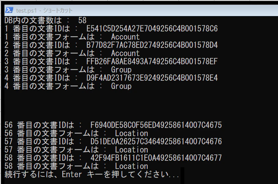This screenshot has height=184, width=278.
Task: Click the label '58 番目の文書IDは'
Action: pyautogui.click(x=39, y=158)
